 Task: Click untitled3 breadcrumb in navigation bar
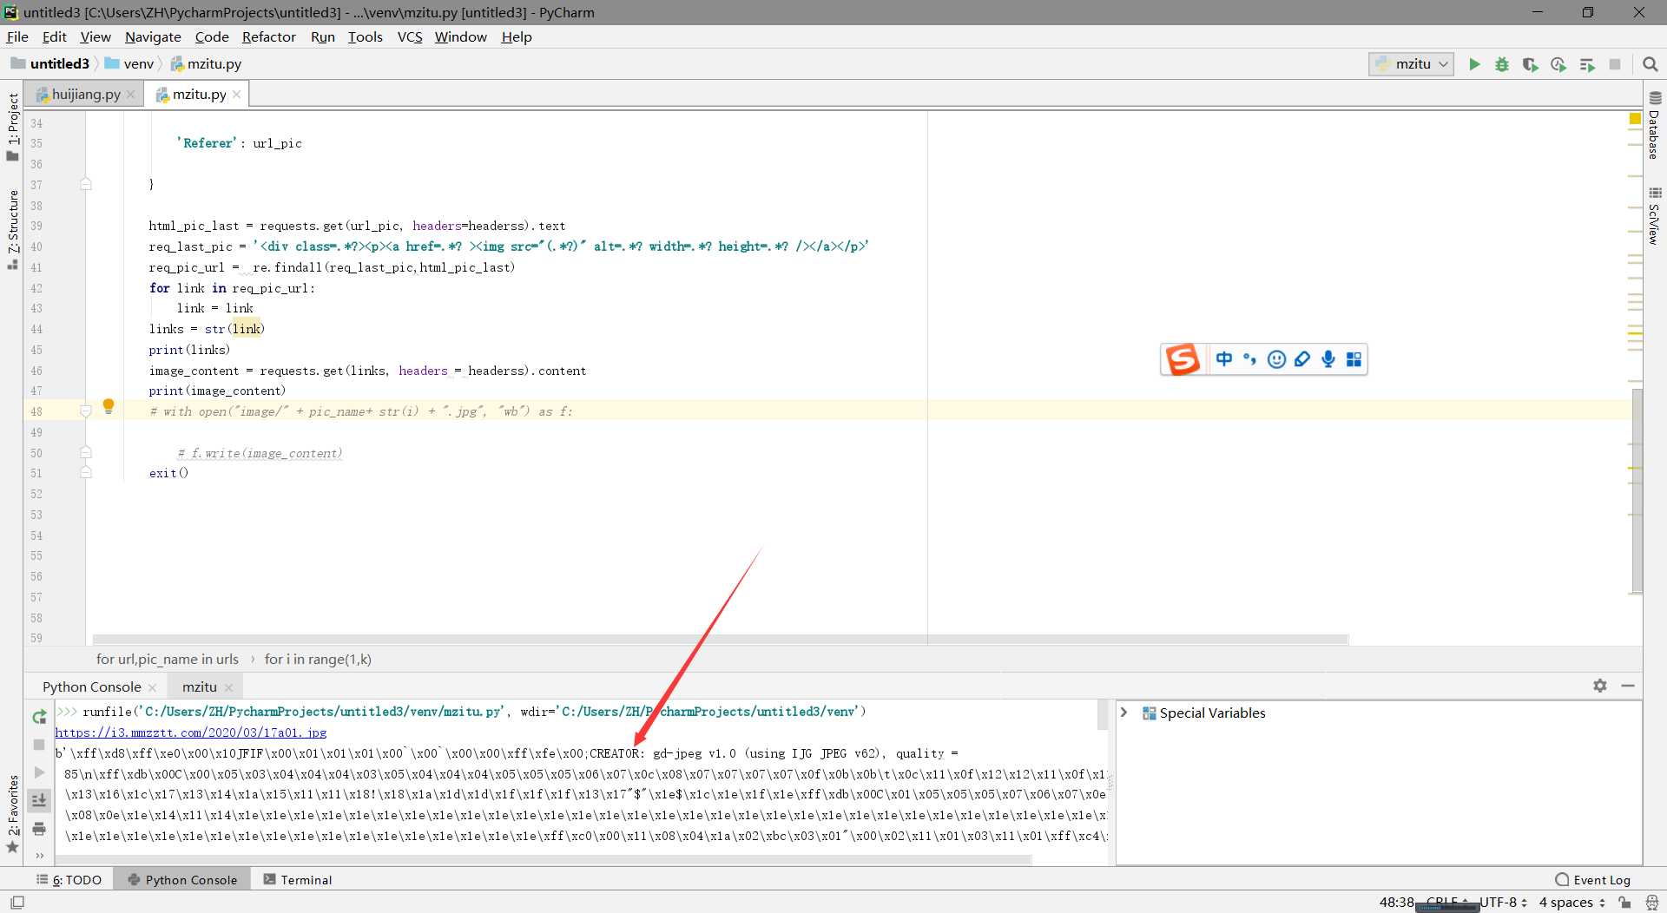tap(52, 63)
